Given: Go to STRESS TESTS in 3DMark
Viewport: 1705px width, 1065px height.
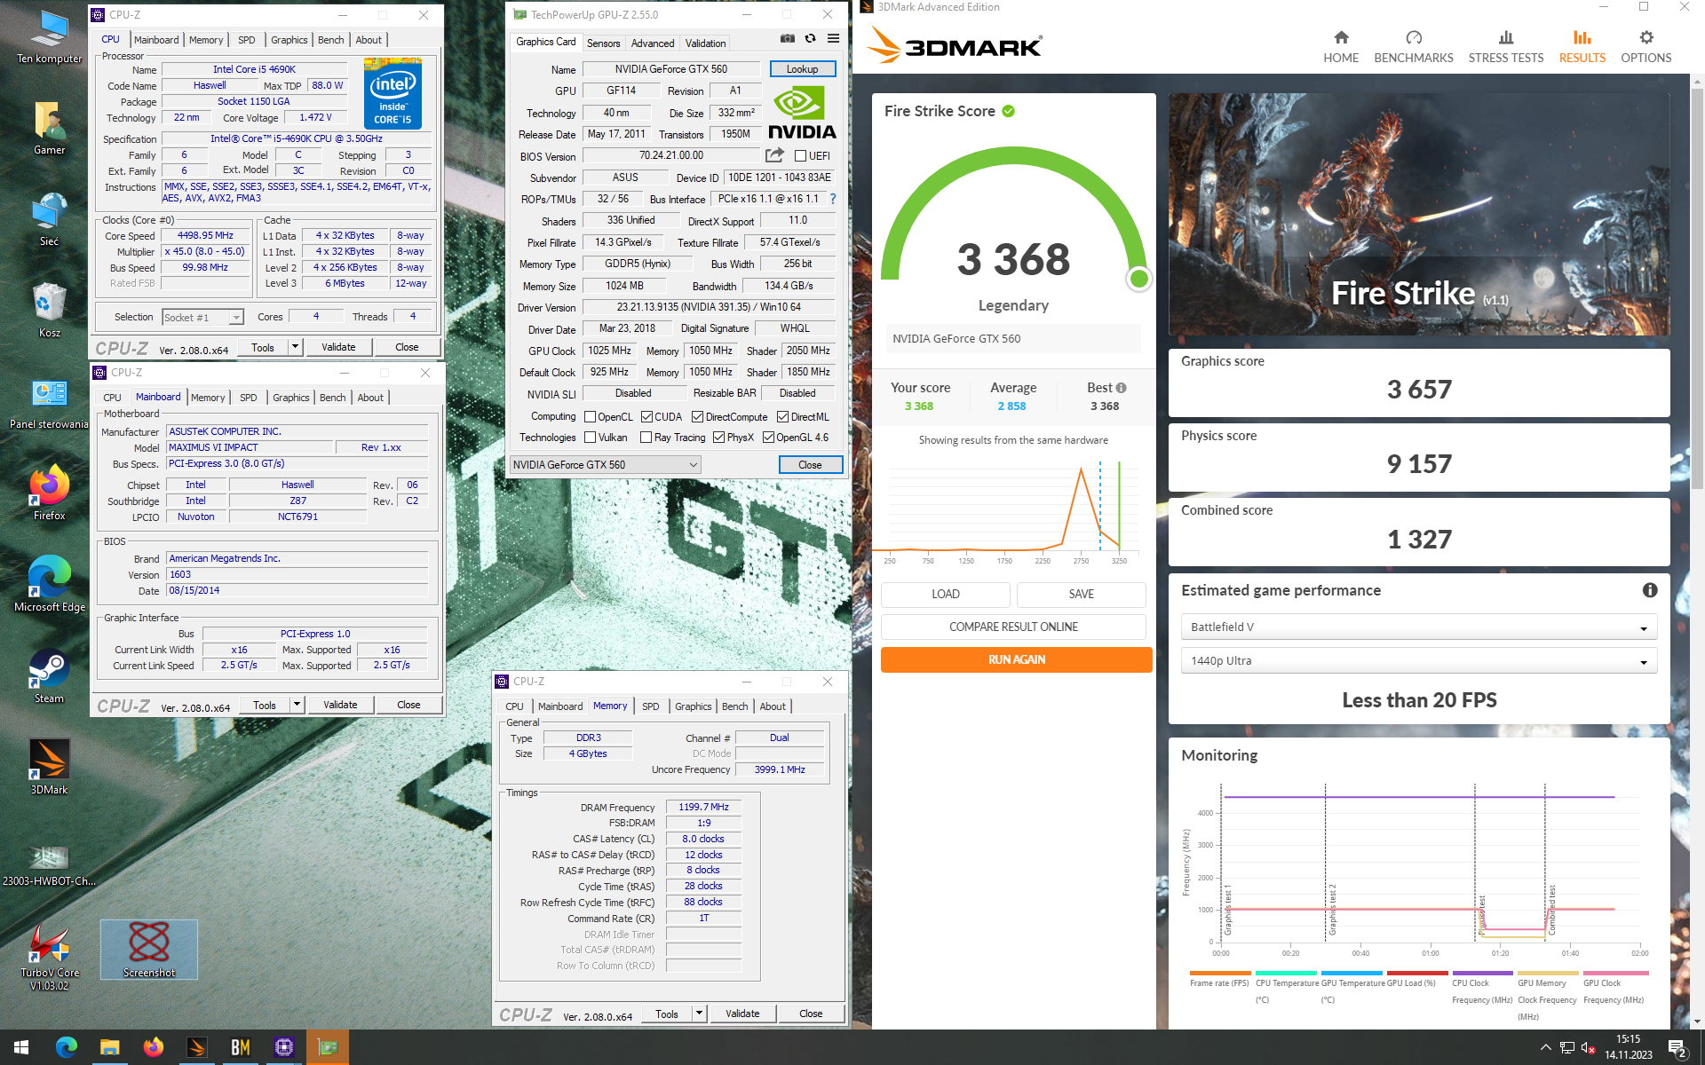Looking at the screenshot, I should [1505, 47].
